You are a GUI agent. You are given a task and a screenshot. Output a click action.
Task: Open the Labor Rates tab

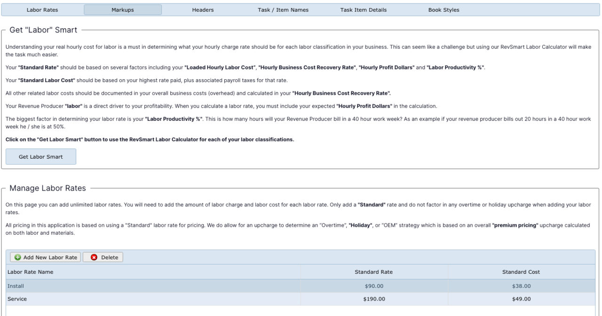[43, 10]
